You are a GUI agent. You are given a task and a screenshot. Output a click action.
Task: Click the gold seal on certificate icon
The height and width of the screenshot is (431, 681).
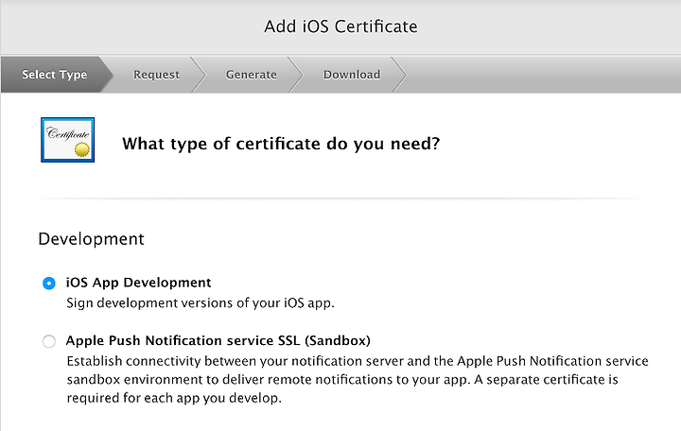81,149
